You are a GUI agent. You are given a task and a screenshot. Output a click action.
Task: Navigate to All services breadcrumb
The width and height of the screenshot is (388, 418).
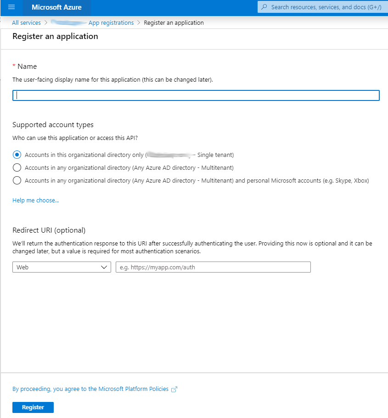pyautogui.click(x=26, y=23)
